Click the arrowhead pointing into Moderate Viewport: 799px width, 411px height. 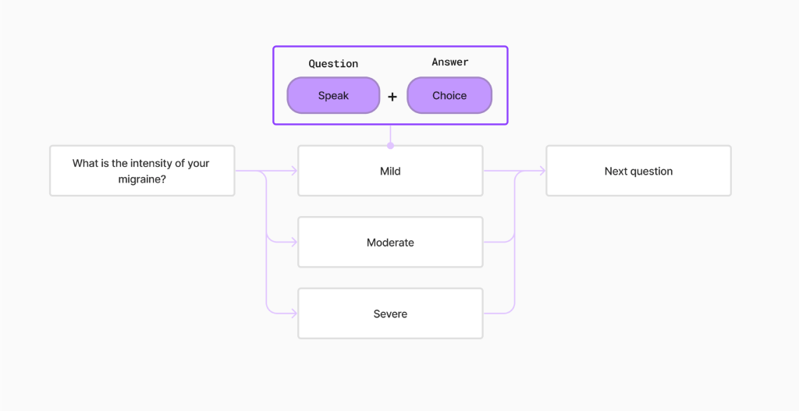tap(293, 243)
